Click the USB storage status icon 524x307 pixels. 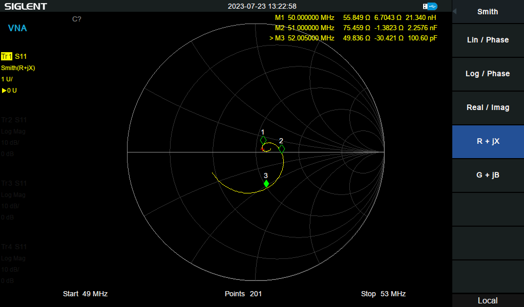click(430, 6)
